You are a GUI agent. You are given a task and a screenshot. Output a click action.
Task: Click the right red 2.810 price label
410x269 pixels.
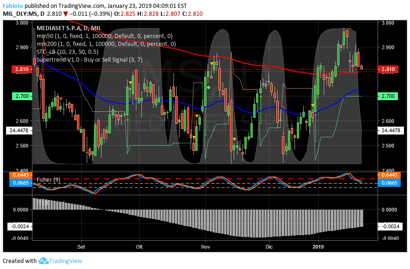click(388, 69)
